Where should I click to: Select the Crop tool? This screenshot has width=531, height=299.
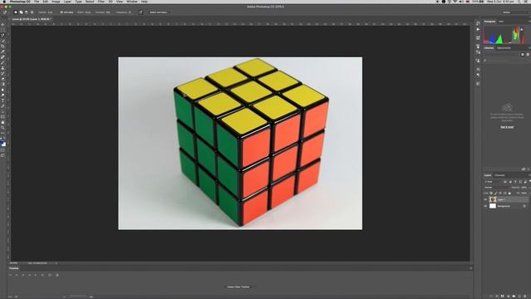click(x=2, y=47)
